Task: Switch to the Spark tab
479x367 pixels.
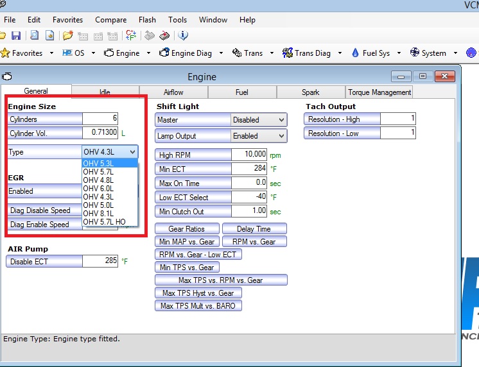Action: pyautogui.click(x=310, y=92)
